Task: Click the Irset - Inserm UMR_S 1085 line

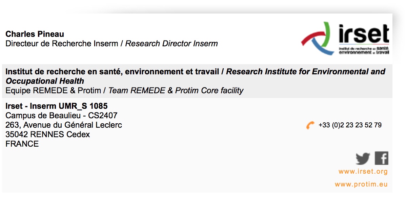Action: [x=57, y=107]
